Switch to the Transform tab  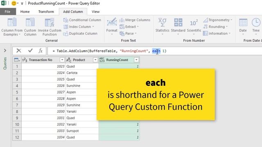[46, 12]
